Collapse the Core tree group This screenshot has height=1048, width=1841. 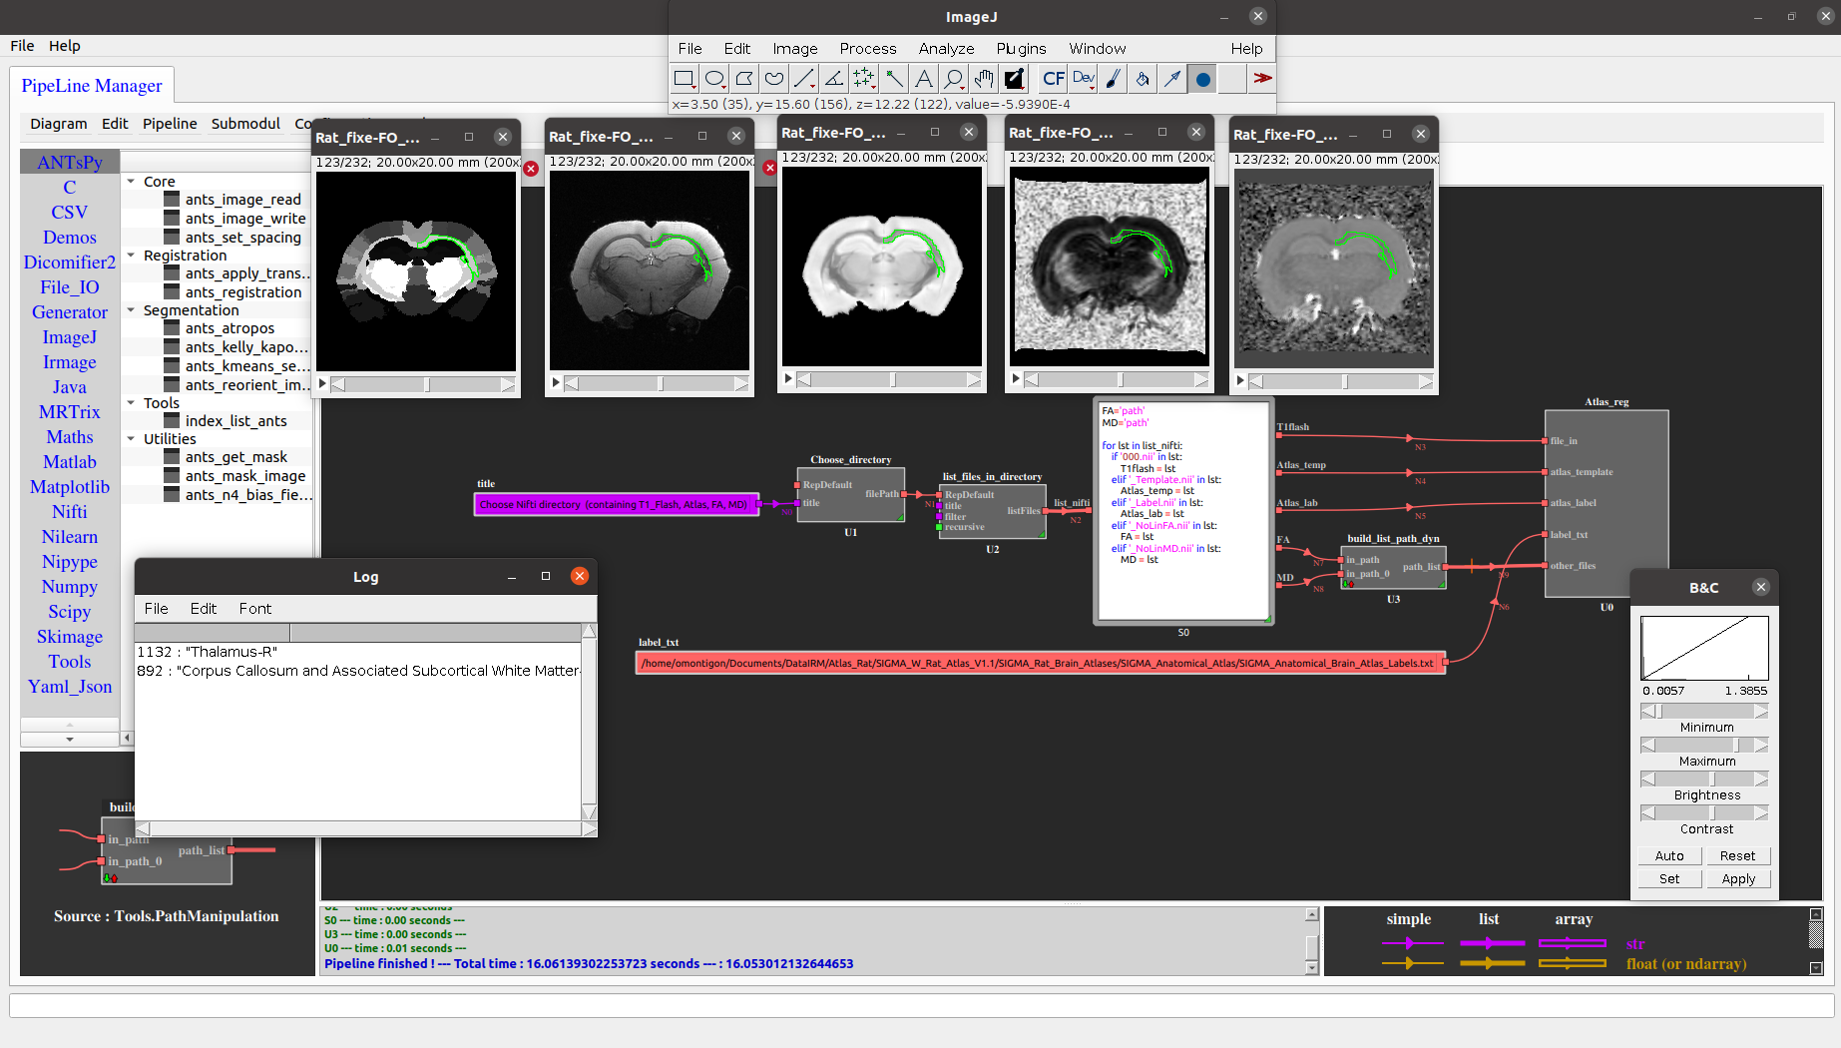click(x=131, y=182)
